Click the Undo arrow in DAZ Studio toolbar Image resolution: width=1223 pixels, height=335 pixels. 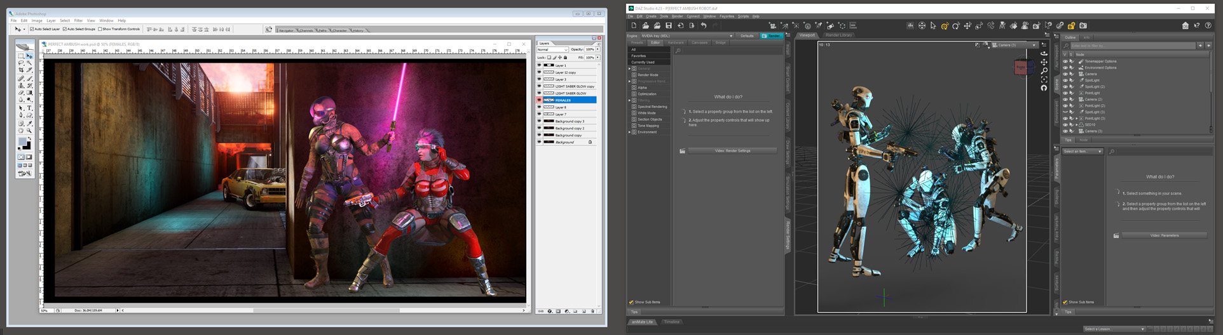(704, 25)
